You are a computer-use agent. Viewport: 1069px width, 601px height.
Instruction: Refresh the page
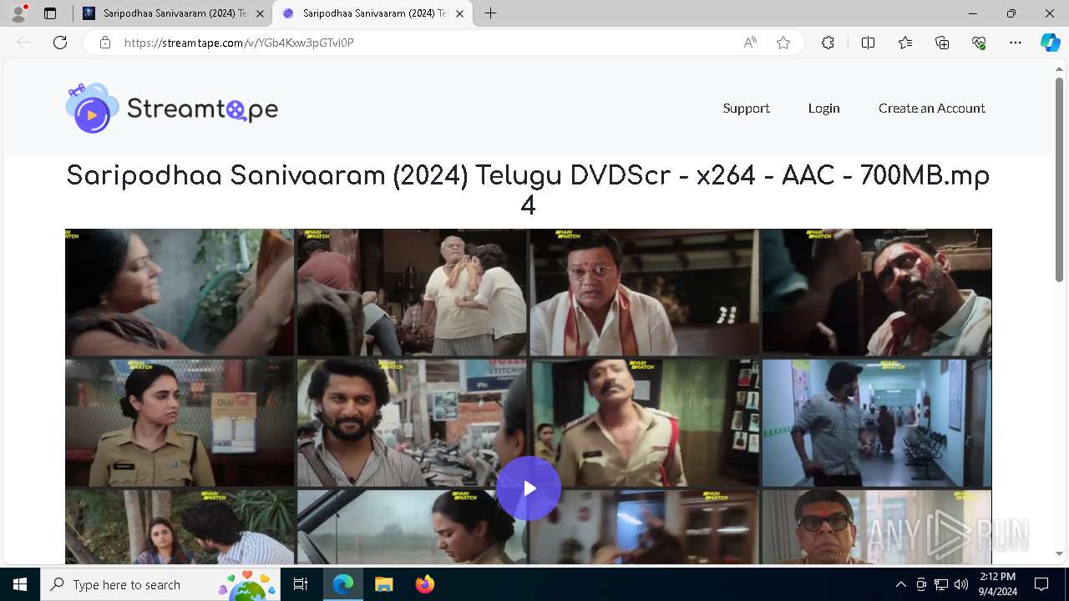click(x=60, y=43)
